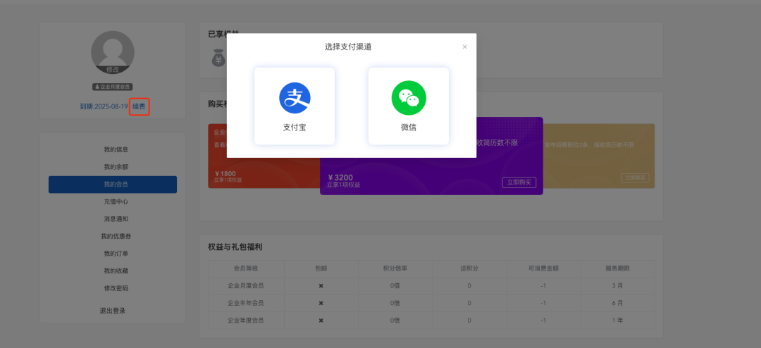This screenshot has height=348, width=761.
Task: Click the 可消费金额 column header
Action: [543, 268]
